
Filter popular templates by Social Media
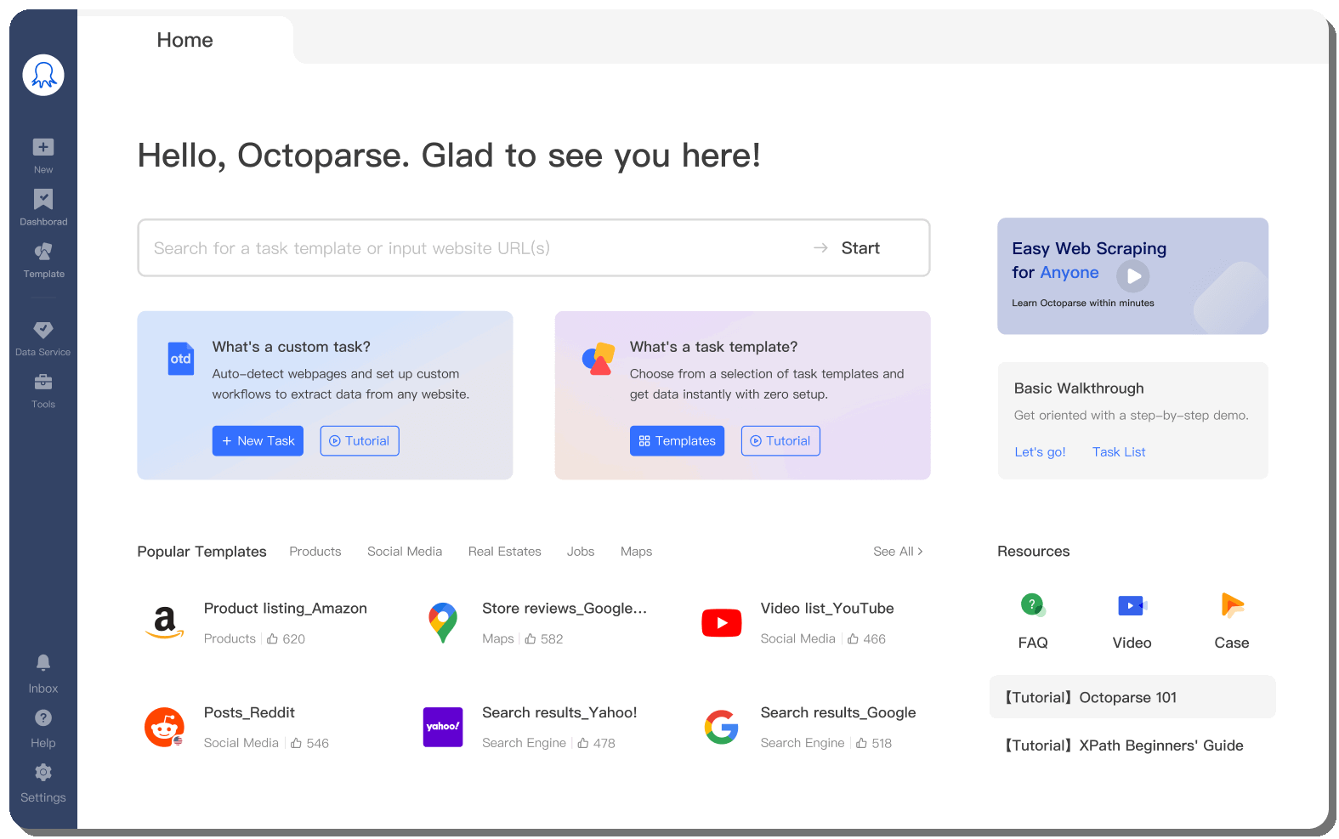coord(405,552)
